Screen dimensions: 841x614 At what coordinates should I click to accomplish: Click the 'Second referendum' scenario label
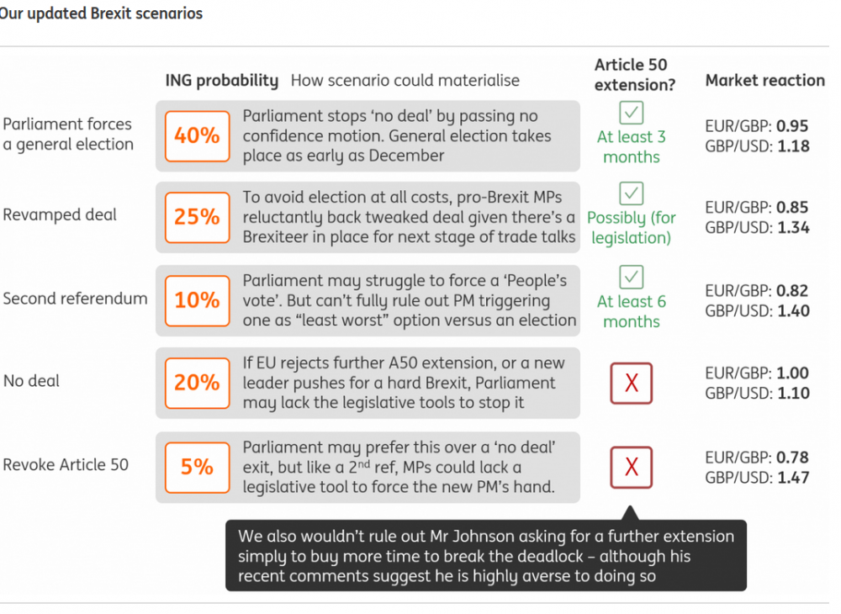point(75,299)
